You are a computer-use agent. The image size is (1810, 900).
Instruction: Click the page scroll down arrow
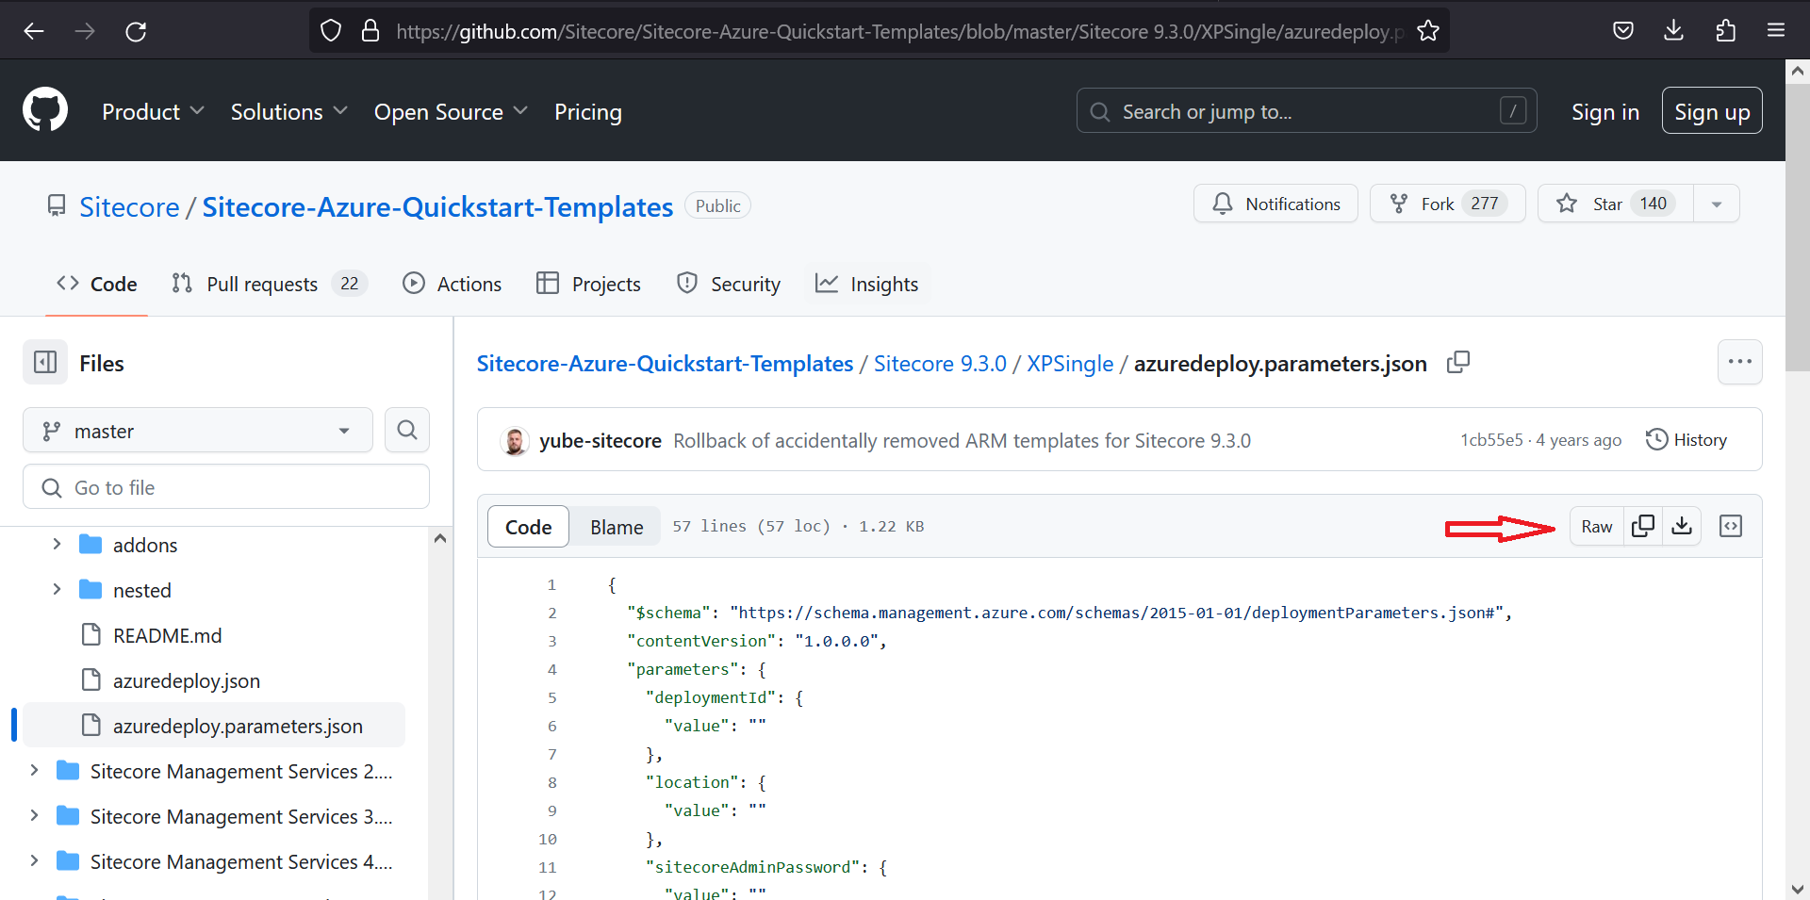[x=1798, y=889]
